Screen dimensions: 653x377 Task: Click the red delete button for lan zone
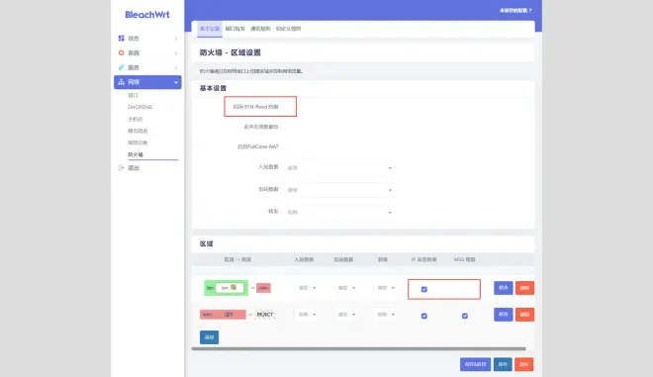(524, 288)
